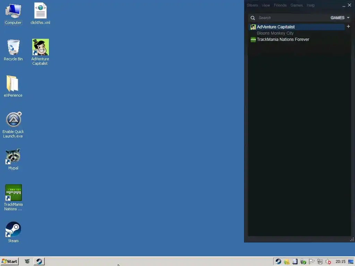Image resolution: width=355 pixels, height=266 pixels.
Task: Click the network connection tray icon
Action: [320, 262]
